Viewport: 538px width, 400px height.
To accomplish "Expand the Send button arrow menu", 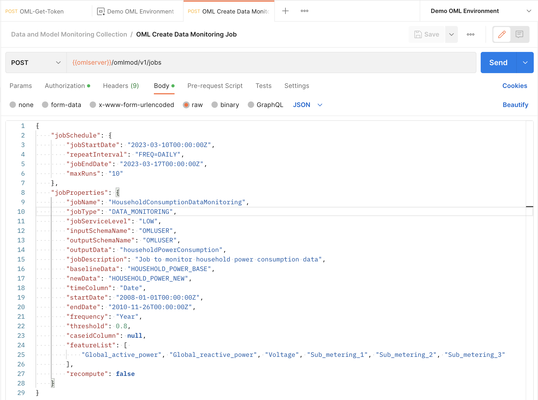I will point(525,63).
